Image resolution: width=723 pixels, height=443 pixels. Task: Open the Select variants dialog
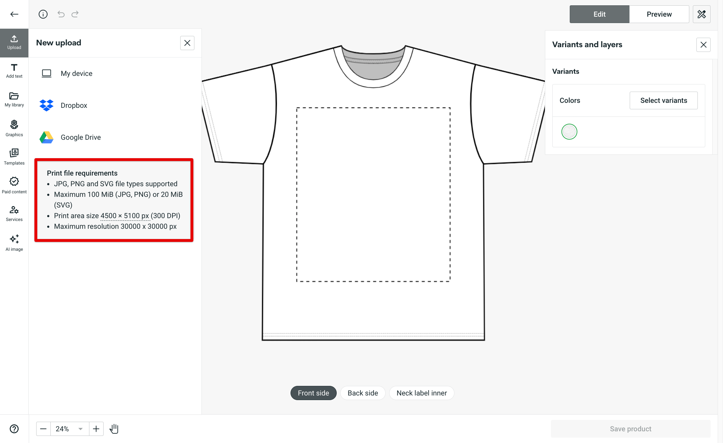[x=663, y=100]
